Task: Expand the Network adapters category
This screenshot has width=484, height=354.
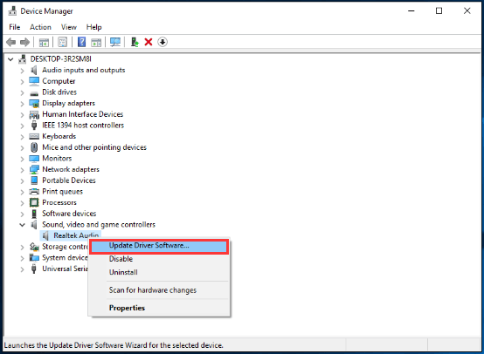Action: click(22, 170)
